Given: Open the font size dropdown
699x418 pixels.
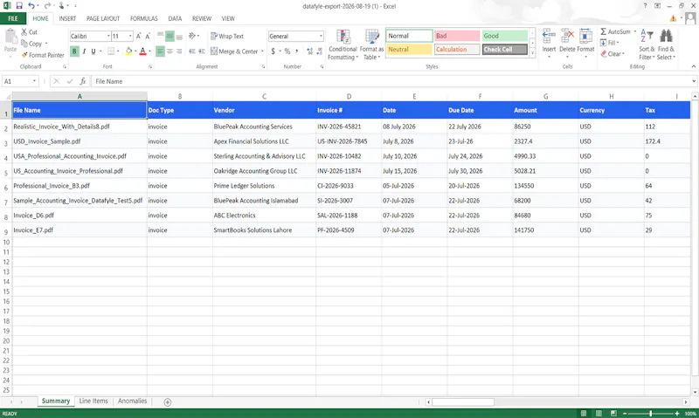Looking at the screenshot, I should 130,36.
